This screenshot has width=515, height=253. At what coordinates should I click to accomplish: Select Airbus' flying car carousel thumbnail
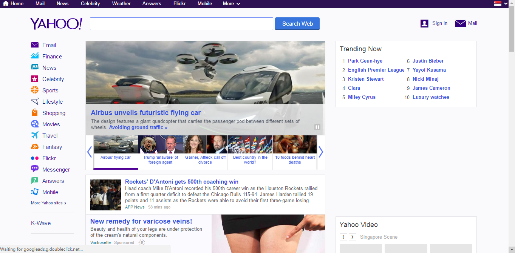tap(116, 152)
